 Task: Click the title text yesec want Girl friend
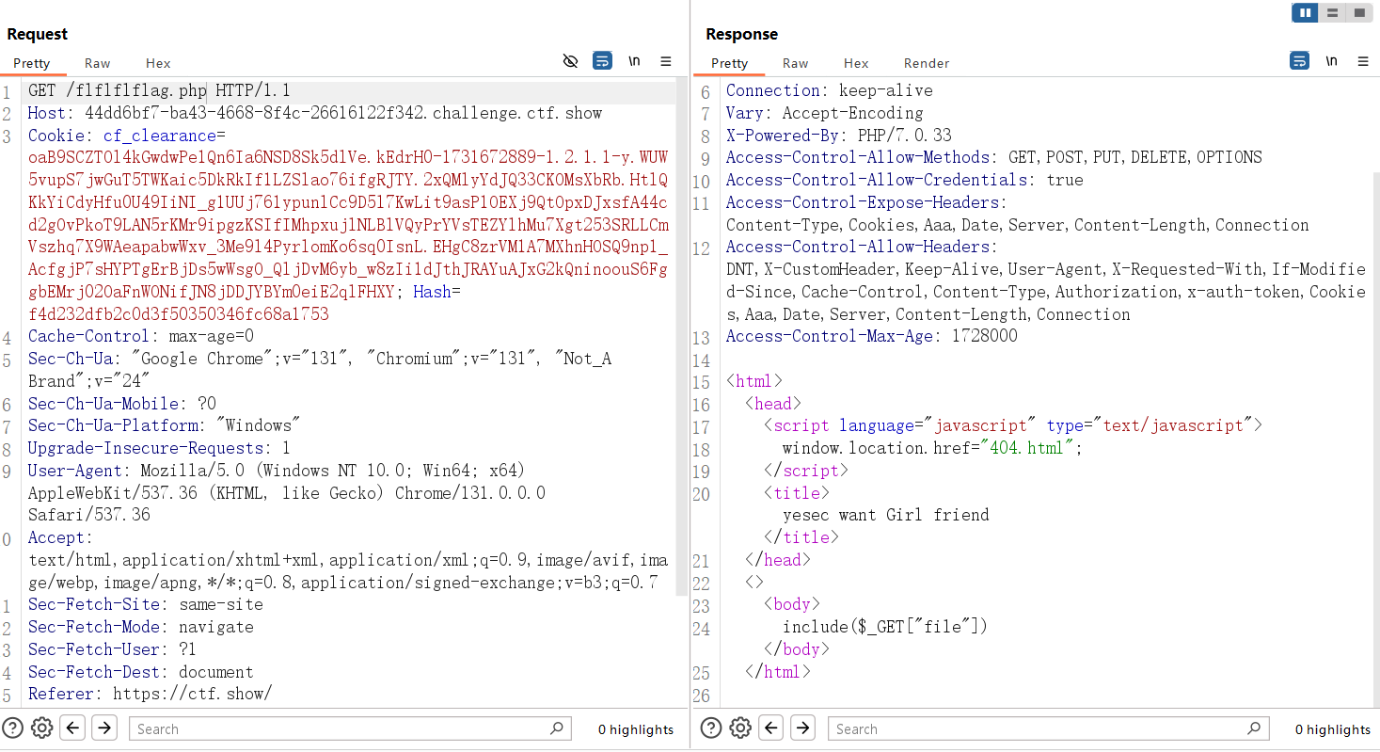click(x=886, y=515)
